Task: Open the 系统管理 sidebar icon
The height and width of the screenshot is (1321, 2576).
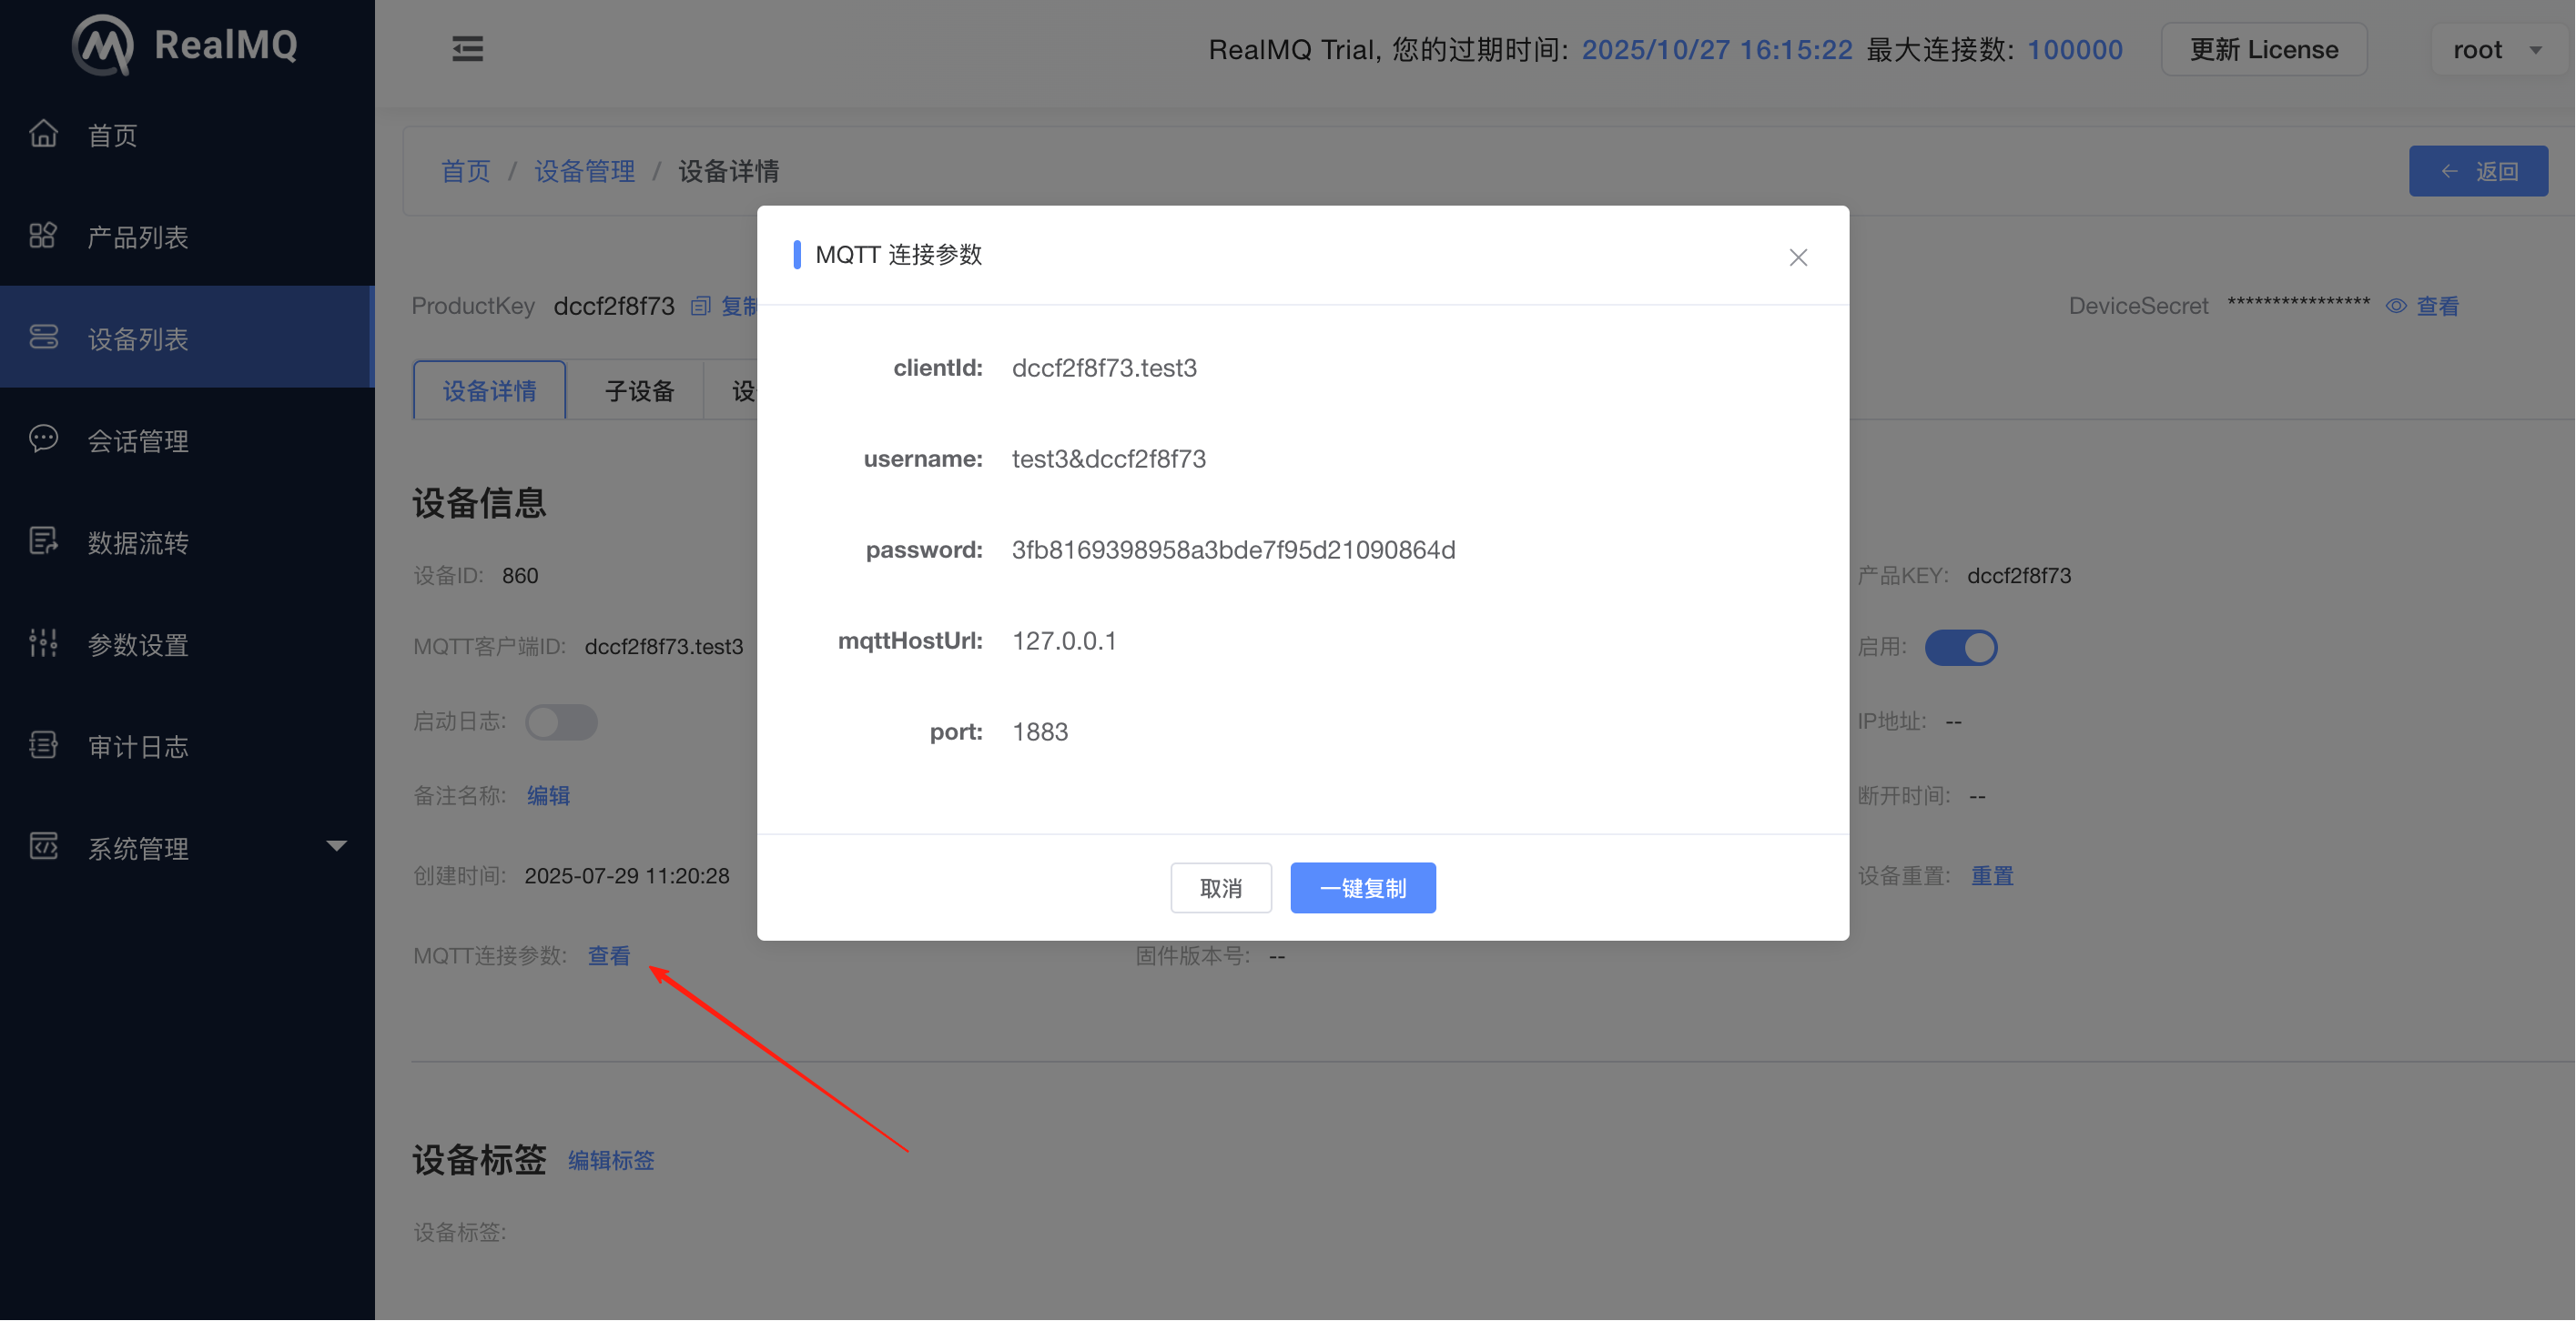Action: (x=43, y=847)
